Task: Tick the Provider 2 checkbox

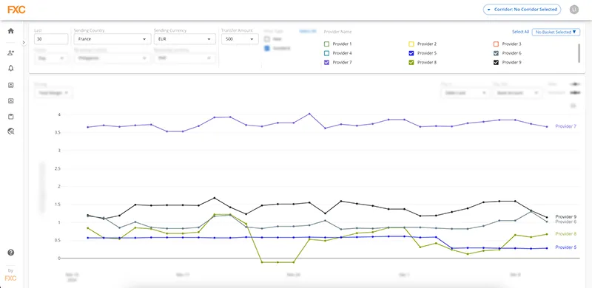Action: coord(411,44)
